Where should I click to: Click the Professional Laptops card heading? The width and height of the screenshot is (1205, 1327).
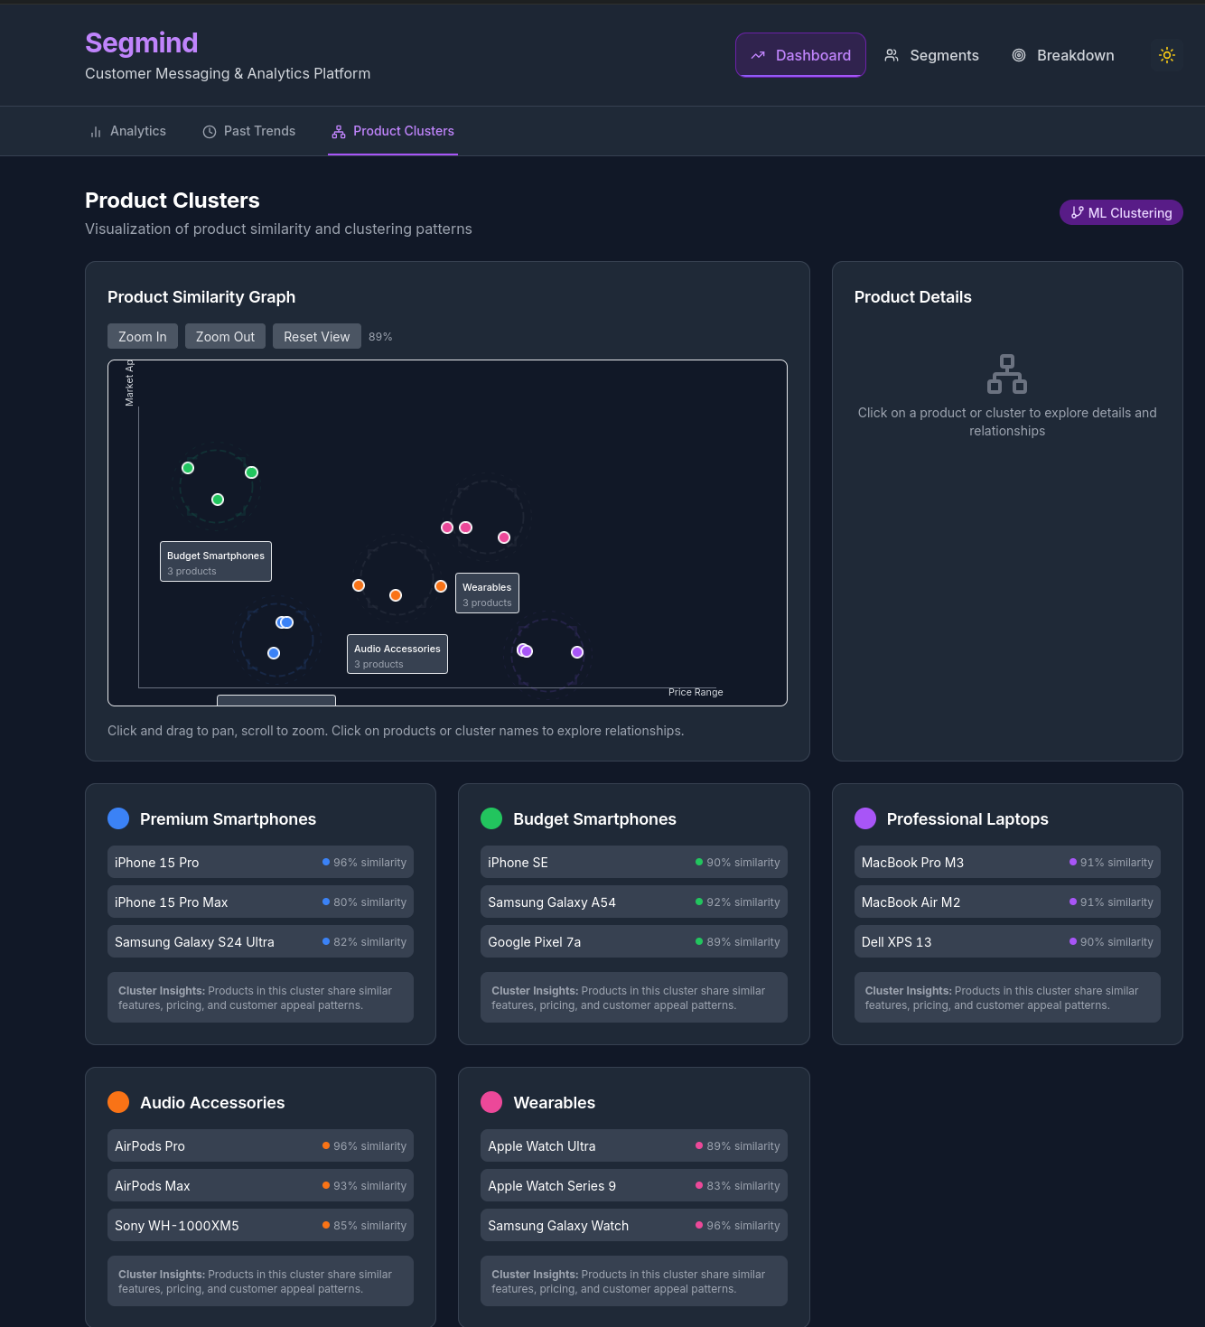click(x=967, y=818)
